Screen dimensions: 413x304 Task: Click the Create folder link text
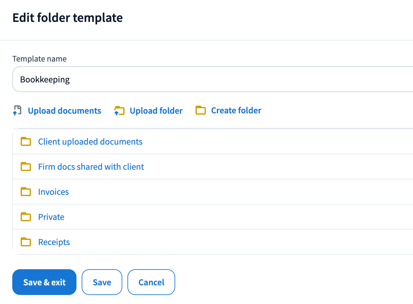tap(236, 110)
